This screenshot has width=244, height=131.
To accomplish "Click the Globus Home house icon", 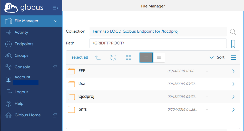I will (x=8, y=115).
